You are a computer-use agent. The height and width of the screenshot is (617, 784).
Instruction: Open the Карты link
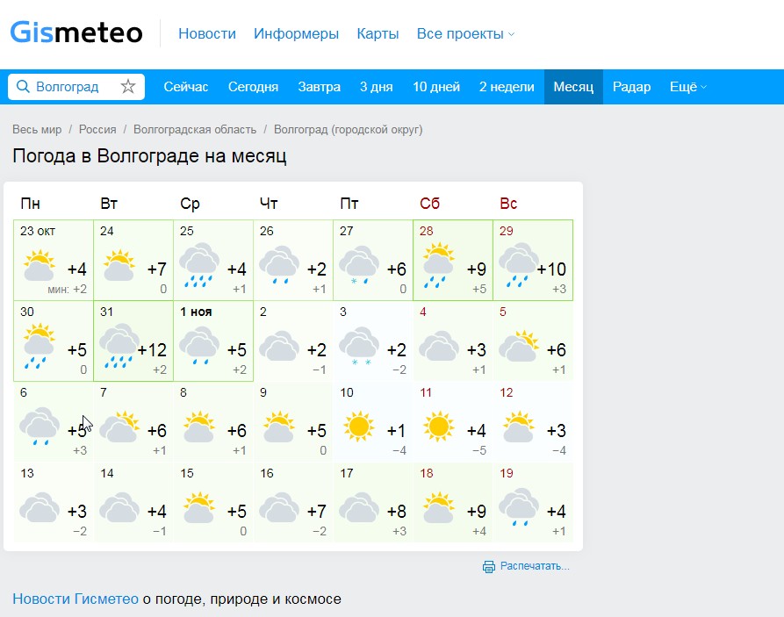(378, 33)
